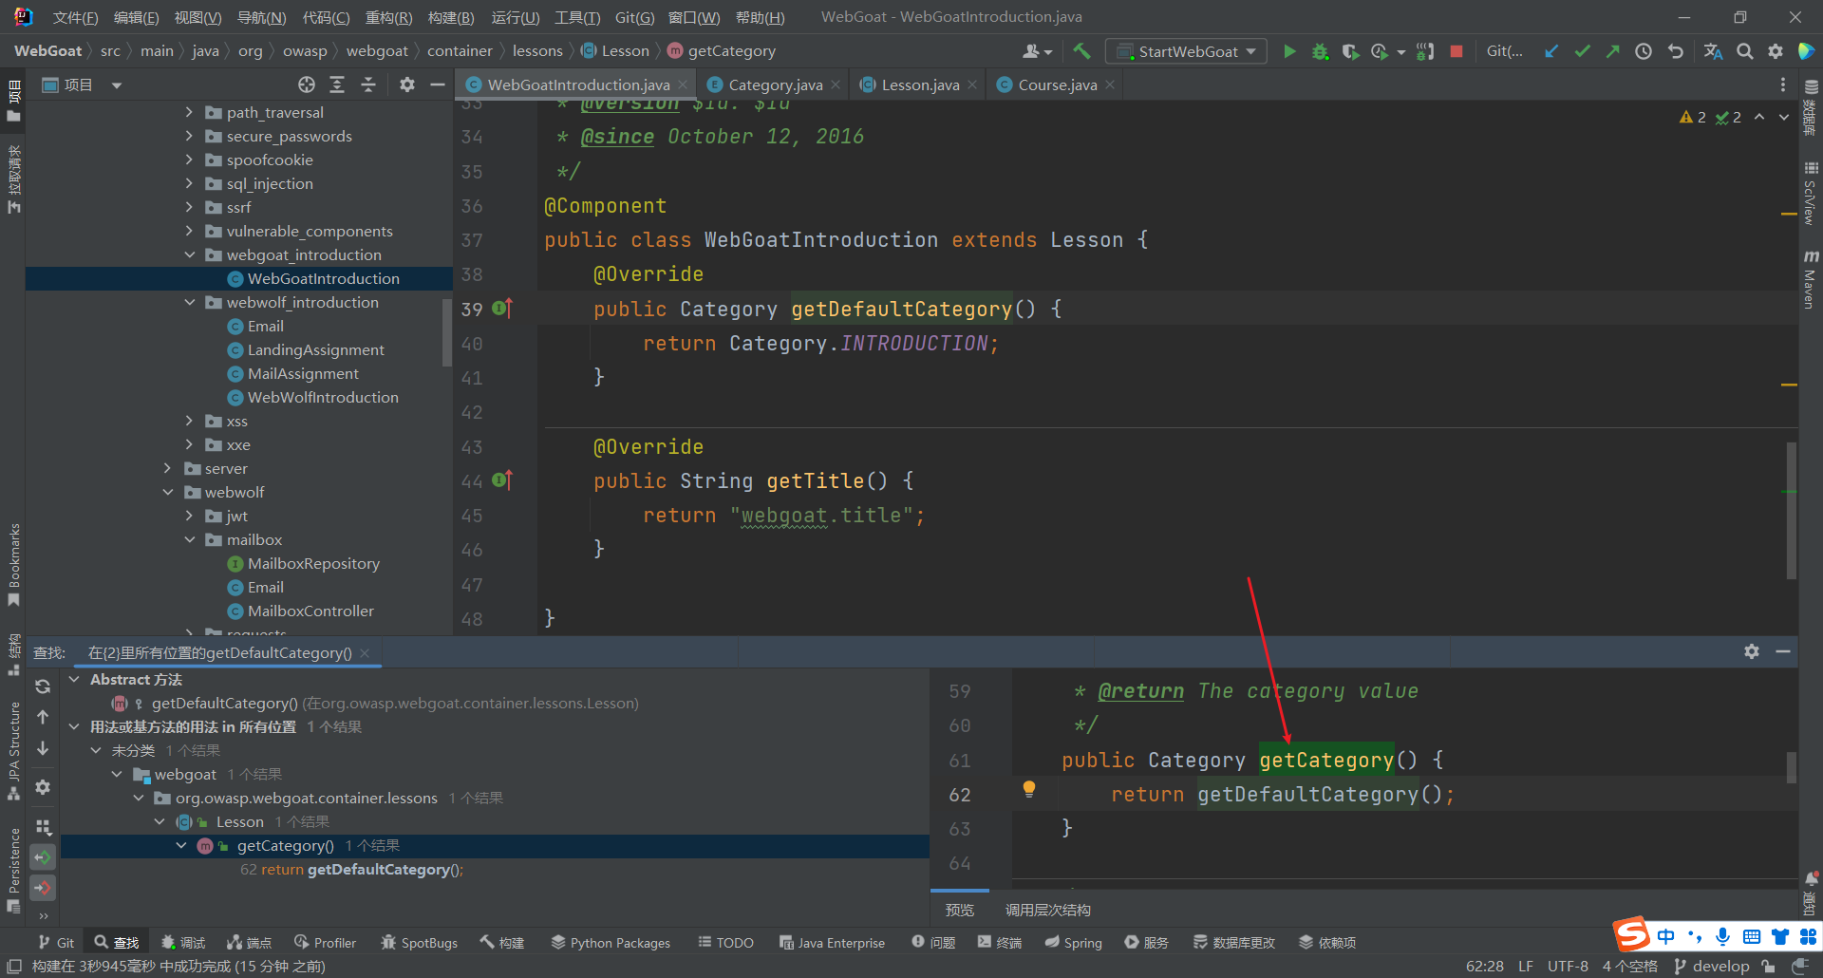Open the Maven sidebar tool window
The height and width of the screenshot is (978, 1823).
click(x=1811, y=280)
